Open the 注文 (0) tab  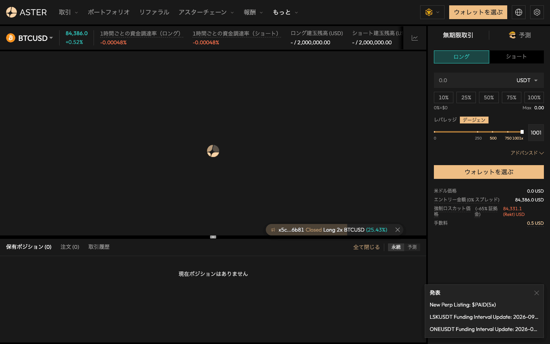click(x=70, y=247)
